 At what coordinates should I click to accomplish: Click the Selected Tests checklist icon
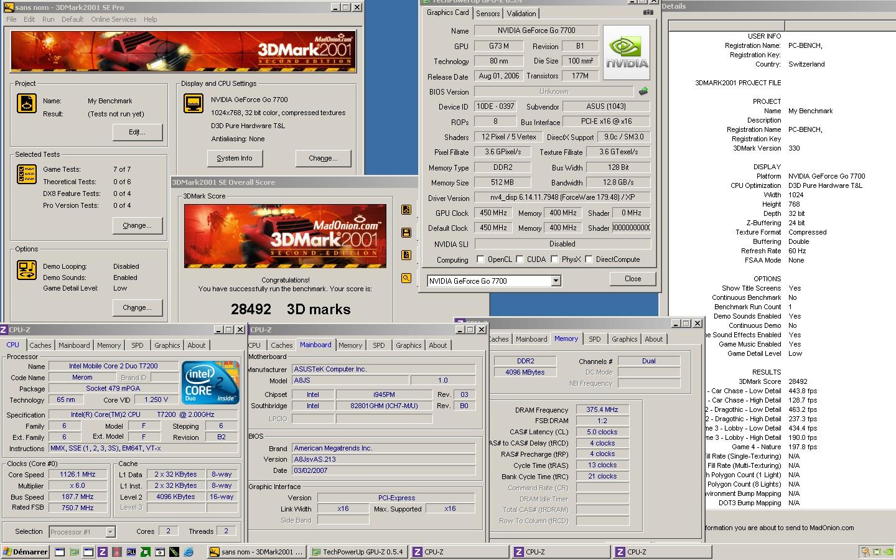(26, 174)
